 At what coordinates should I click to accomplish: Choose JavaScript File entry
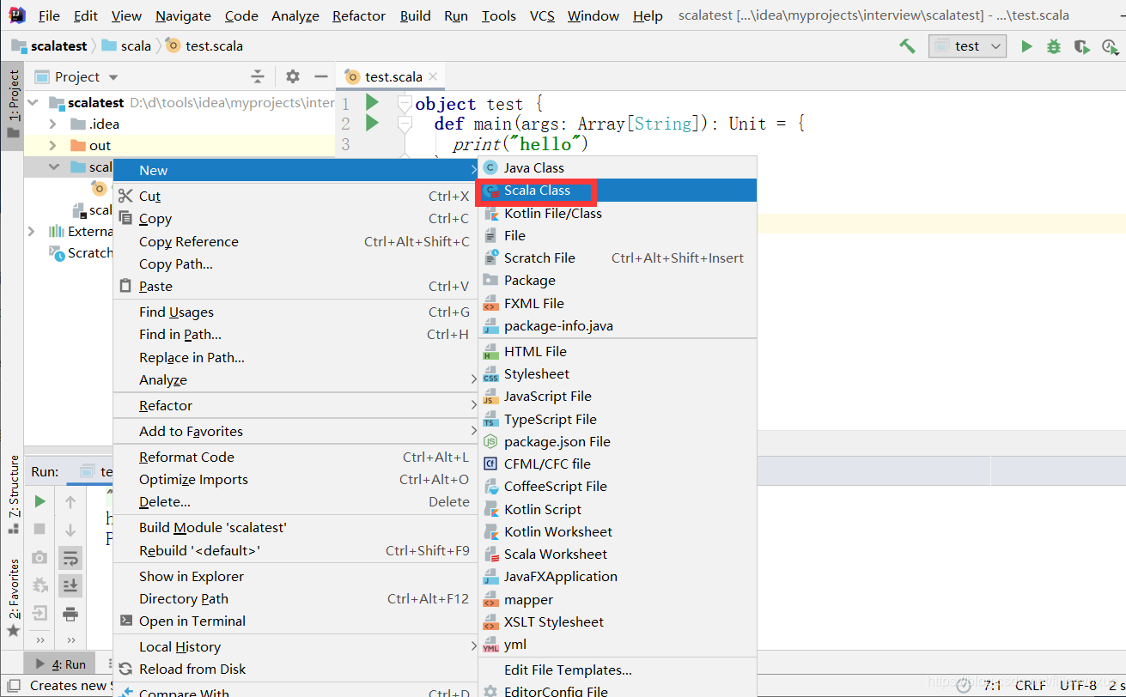(617, 396)
